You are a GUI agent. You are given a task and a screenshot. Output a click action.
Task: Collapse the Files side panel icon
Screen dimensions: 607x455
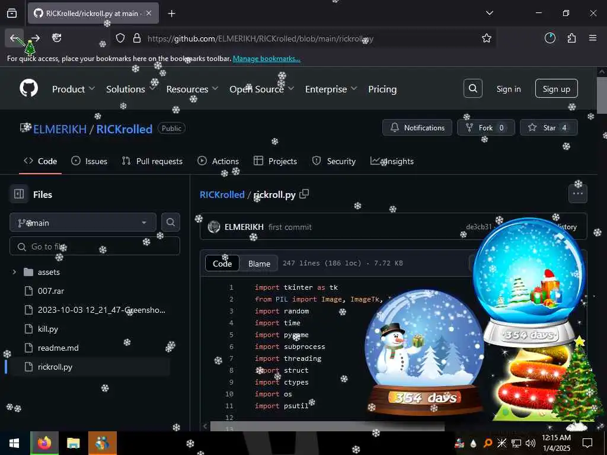[19, 194]
